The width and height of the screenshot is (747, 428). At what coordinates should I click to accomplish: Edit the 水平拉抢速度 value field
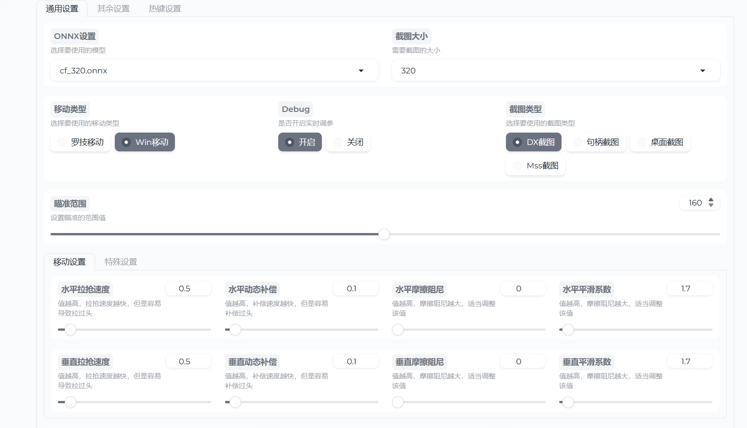[188, 289]
